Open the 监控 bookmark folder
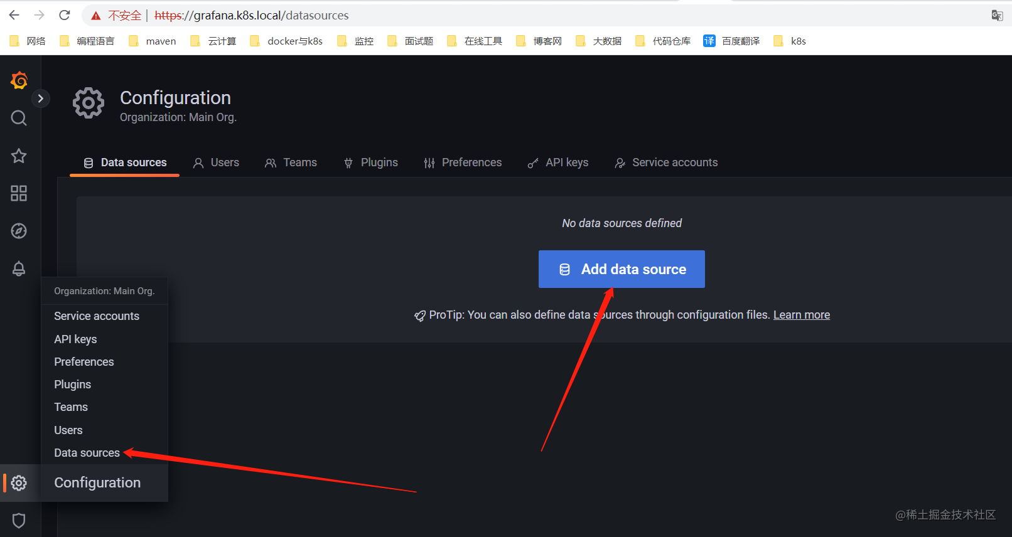 point(355,41)
